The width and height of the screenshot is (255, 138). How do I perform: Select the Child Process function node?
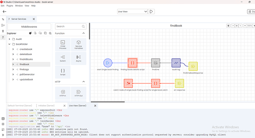(63, 45)
